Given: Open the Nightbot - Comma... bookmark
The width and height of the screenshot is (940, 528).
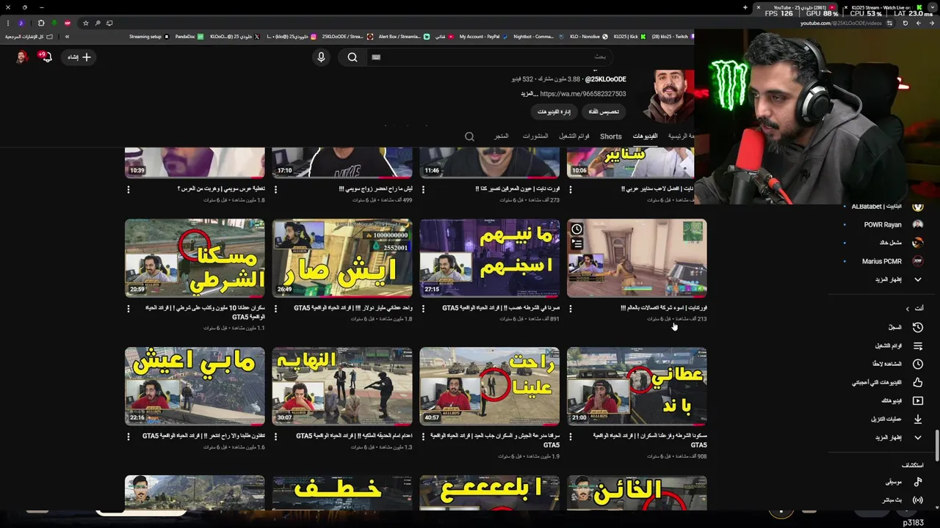Looking at the screenshot, I should [538, 37].
